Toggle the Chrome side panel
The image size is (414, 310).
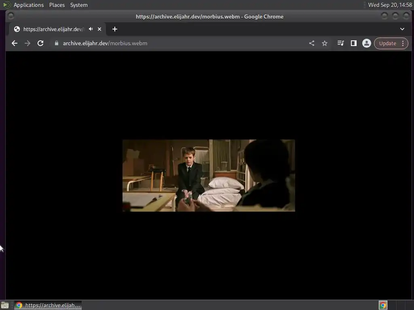tap(353, 43)
